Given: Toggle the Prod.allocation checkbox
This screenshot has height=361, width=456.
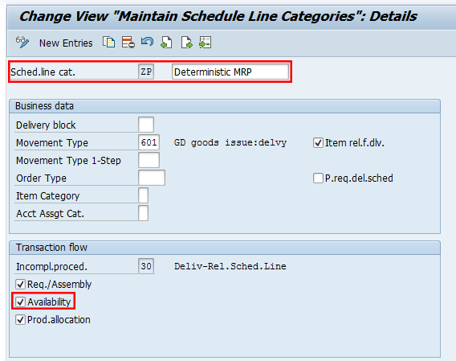Looking at the screenshot, I should click(x=20, y=320).
